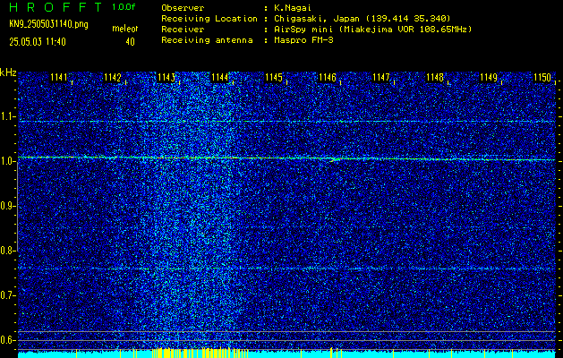Click the 0.7 kHz axis label

click(7, 295)
